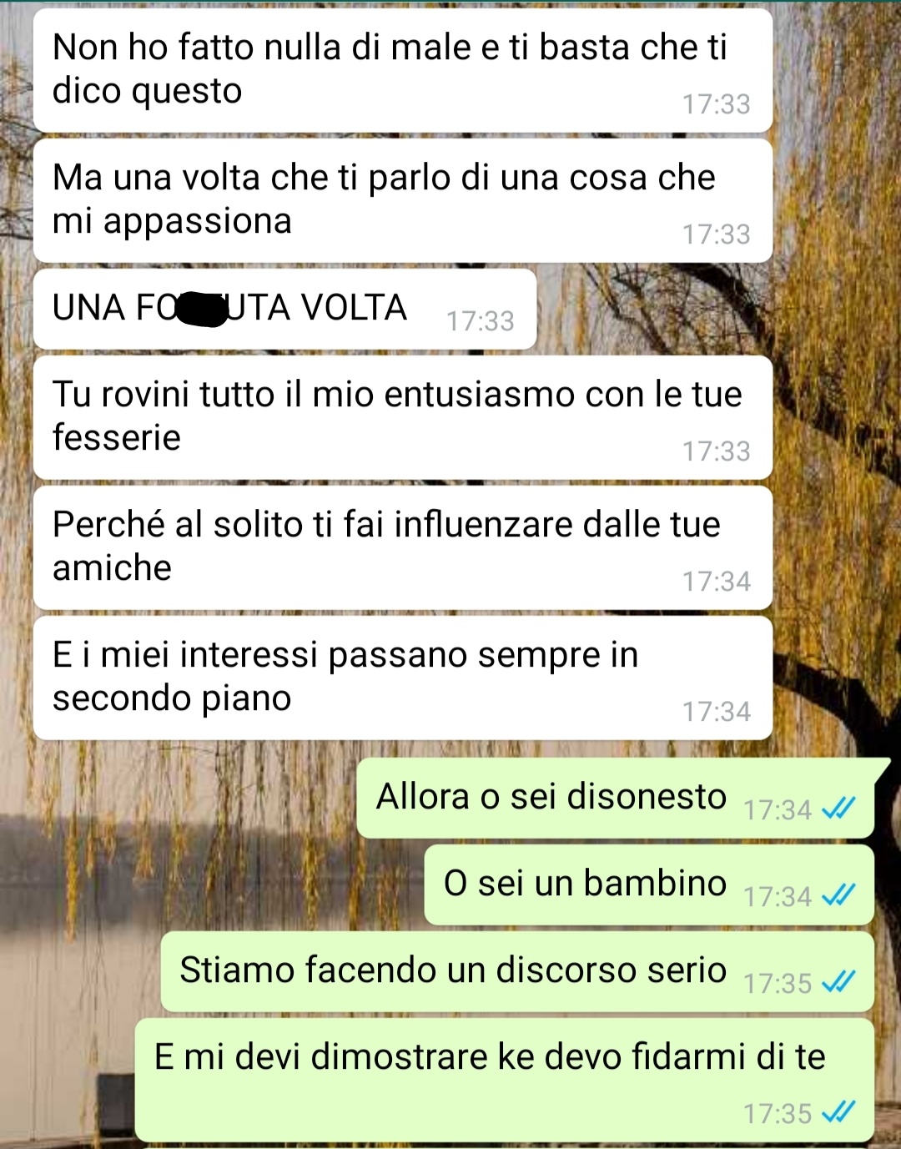Tap message 'E mi devi dimostrare ke devo fidarmi'
This screenshot has height=1149, width=901.
tap(505, 1080)
